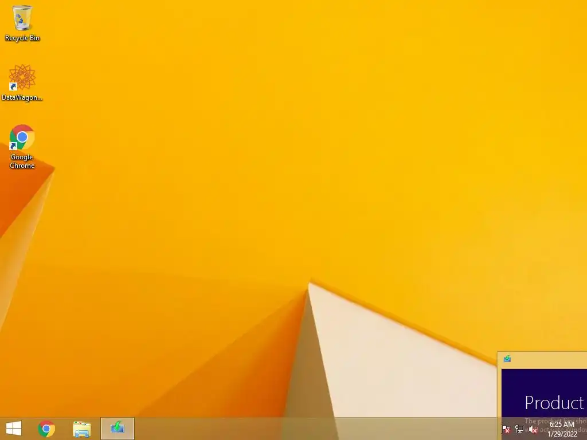
Task: Click the date 1/29/2022 in the tray
Action: tap(562, 434)
